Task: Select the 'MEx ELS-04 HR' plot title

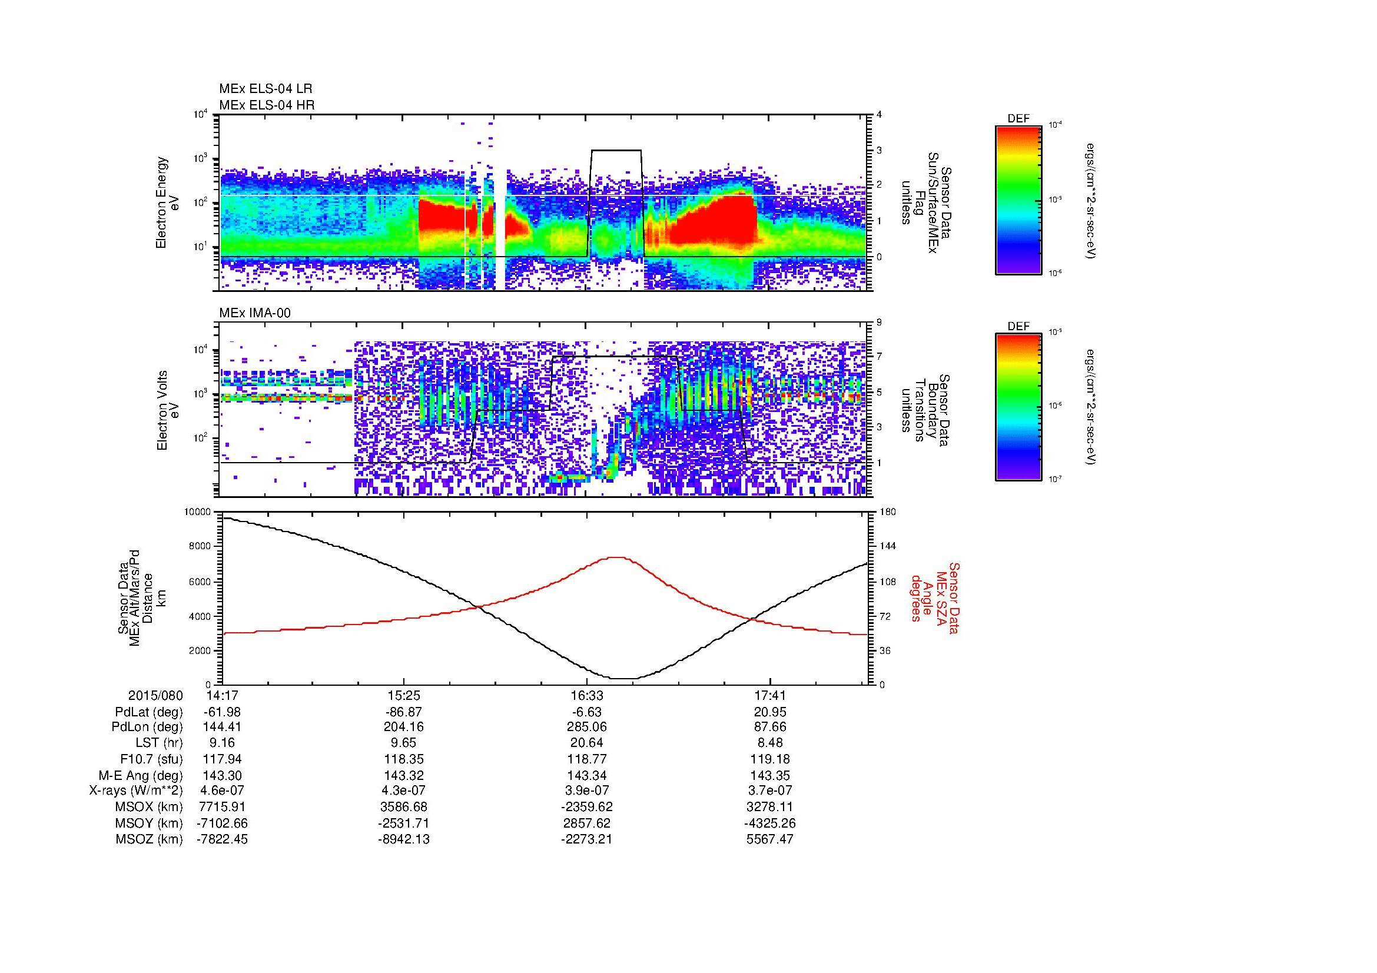Action: pyautogui.click(x=267, y=105)
